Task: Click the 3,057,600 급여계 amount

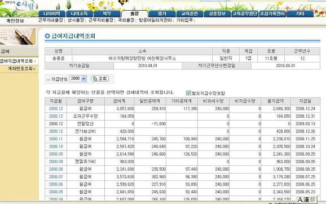Action: tap(125, 109)
